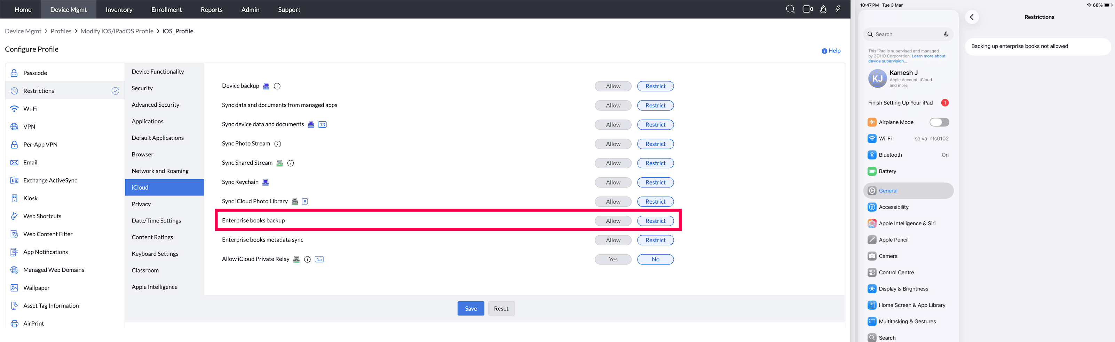
Task: Tap the back arrow in iPad Restrictions
Action: click(x=972, y=17)
